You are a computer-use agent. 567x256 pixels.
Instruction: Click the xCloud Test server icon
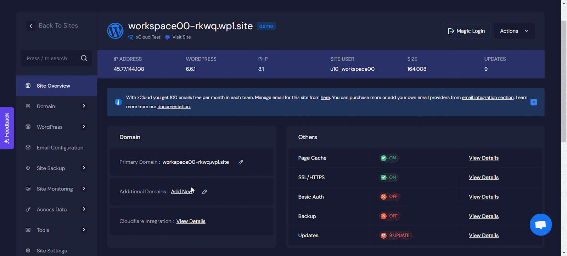pos(131,37)
